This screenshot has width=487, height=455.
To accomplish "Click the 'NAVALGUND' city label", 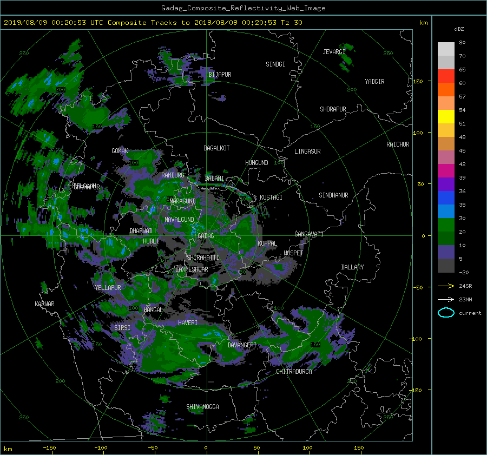I will point(179,220).
